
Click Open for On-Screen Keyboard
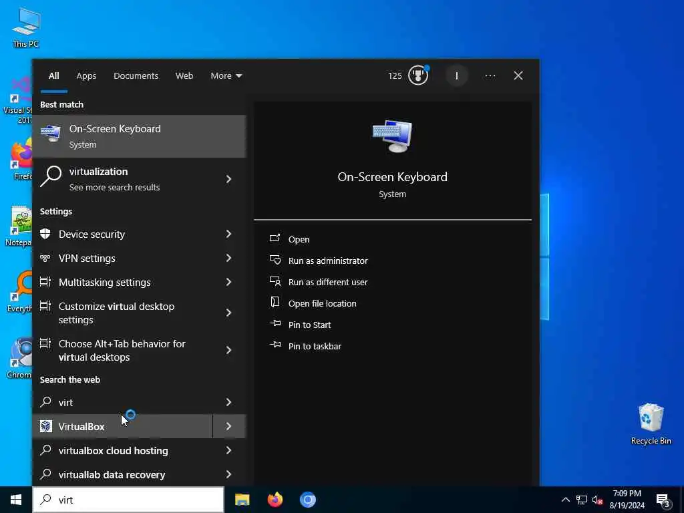(299, 240)
